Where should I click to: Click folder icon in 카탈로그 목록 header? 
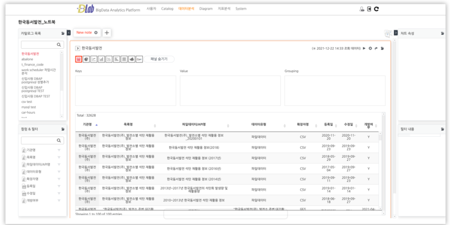[63, 33]
